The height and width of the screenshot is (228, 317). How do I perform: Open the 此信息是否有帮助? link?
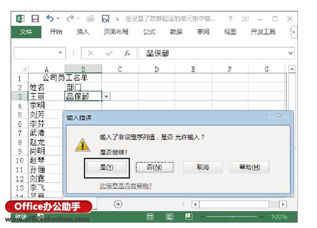(126, 186)
